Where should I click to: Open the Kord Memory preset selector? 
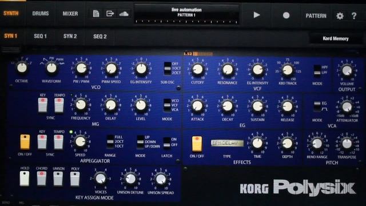[336, 38]
